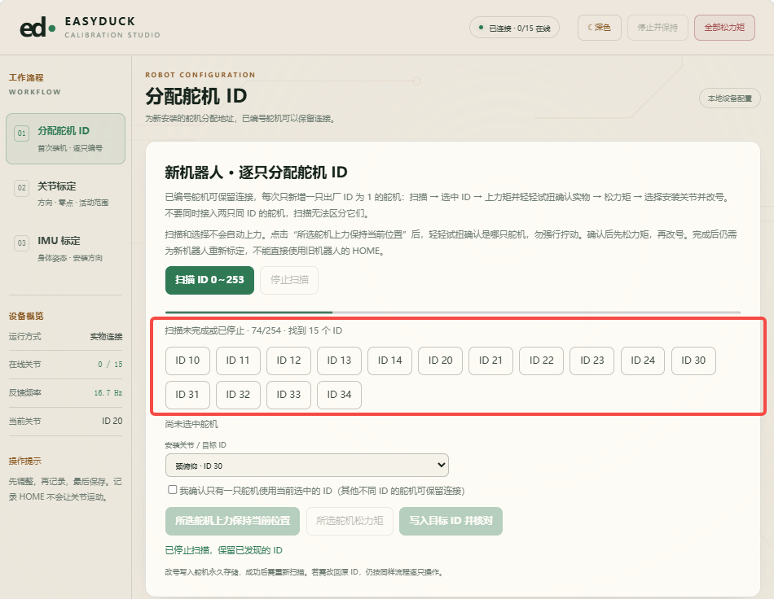Go to the 关节标定 workflow step

click(x=66, y=194)
